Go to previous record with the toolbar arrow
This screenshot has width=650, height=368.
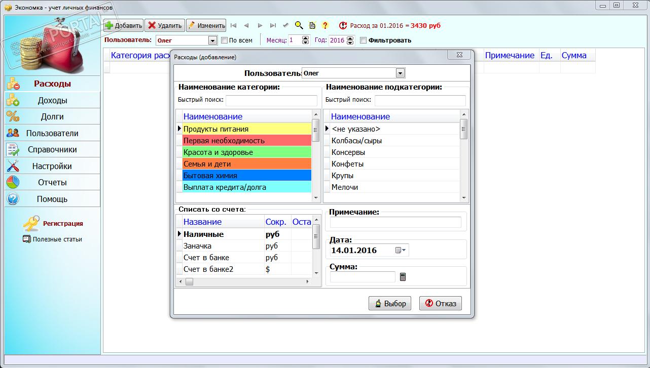[246, 25]
